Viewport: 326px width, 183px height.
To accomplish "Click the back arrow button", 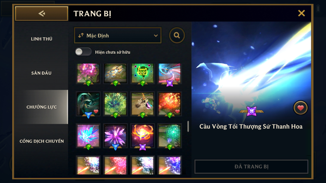I will 41,14.
